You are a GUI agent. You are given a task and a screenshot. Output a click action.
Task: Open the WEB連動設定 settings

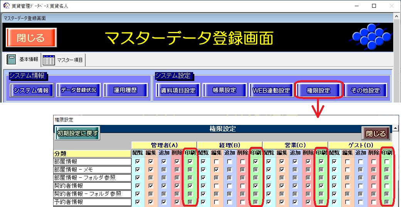[x=271, y=91]
